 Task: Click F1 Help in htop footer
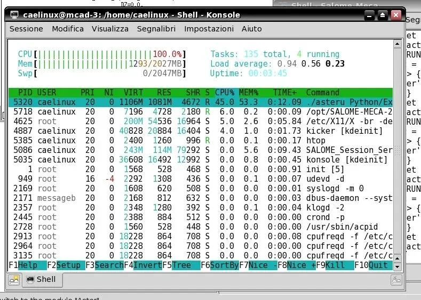[28, 265]
